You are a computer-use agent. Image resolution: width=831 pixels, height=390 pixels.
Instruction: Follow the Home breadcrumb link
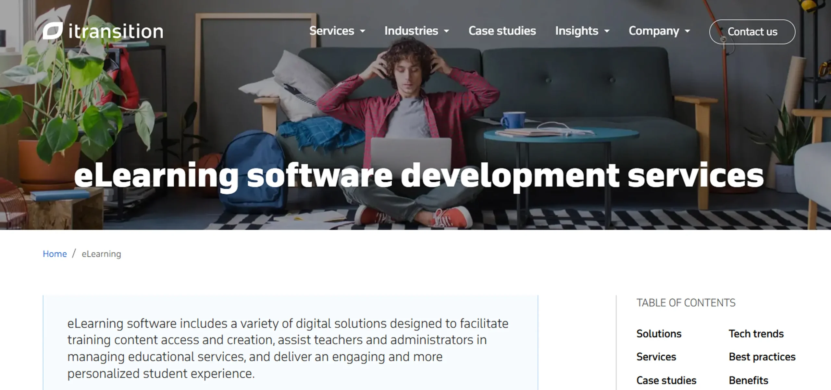pyautogui.click(x=55, y=254)
